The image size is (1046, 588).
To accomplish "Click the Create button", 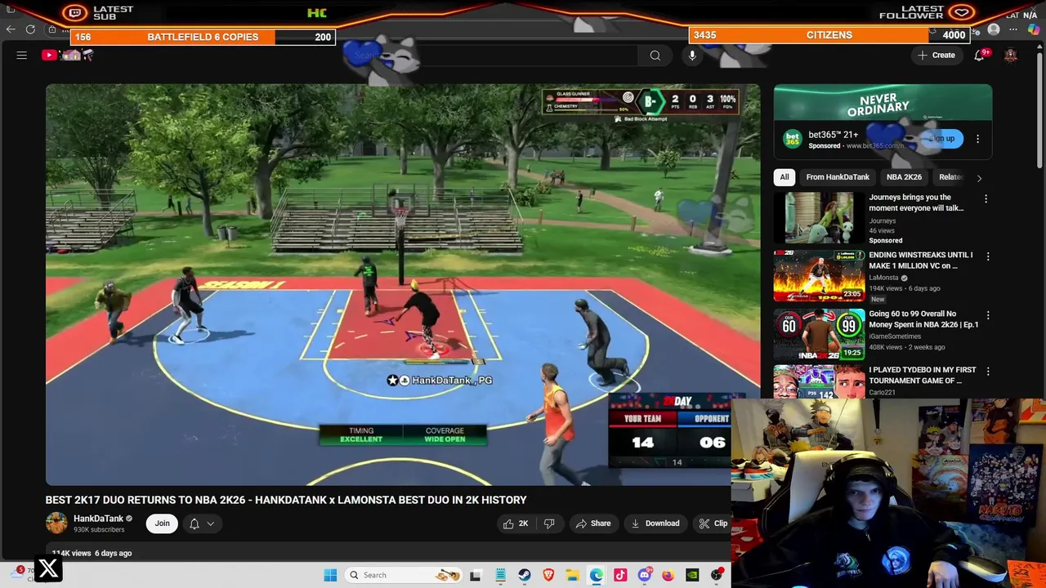I will click(936, 56).
